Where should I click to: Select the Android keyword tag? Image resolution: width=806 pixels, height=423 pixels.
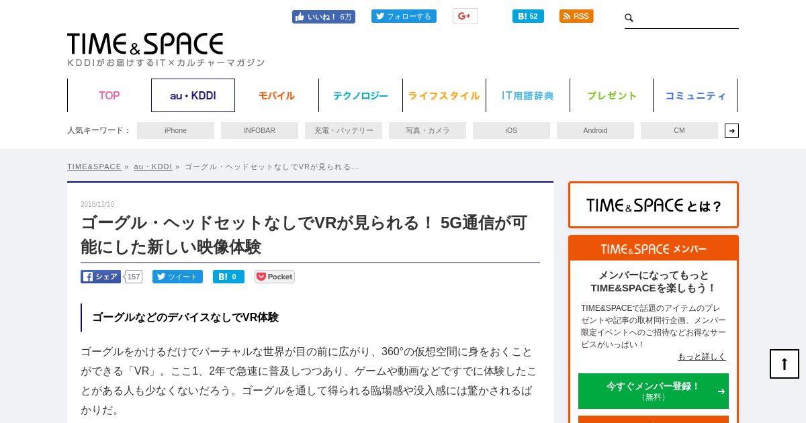click(595, 130)
